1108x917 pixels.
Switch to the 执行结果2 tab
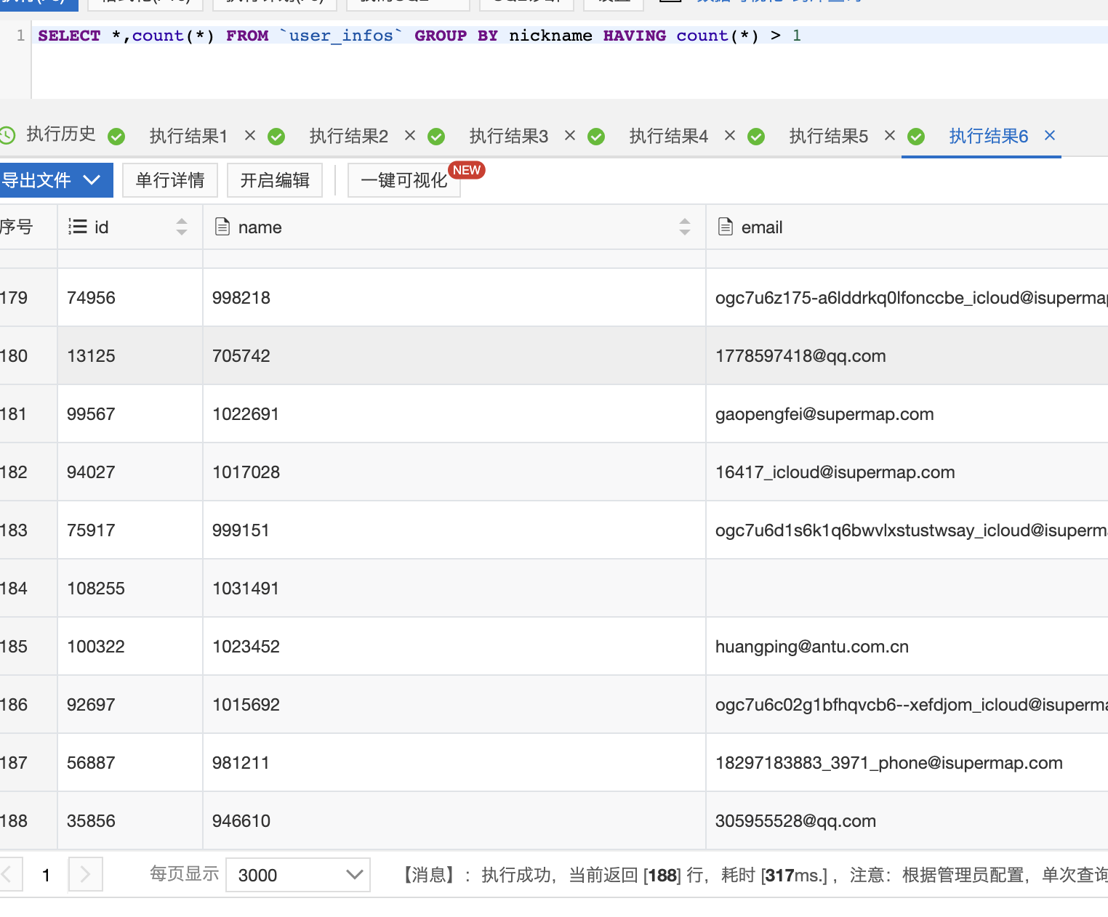348,136
